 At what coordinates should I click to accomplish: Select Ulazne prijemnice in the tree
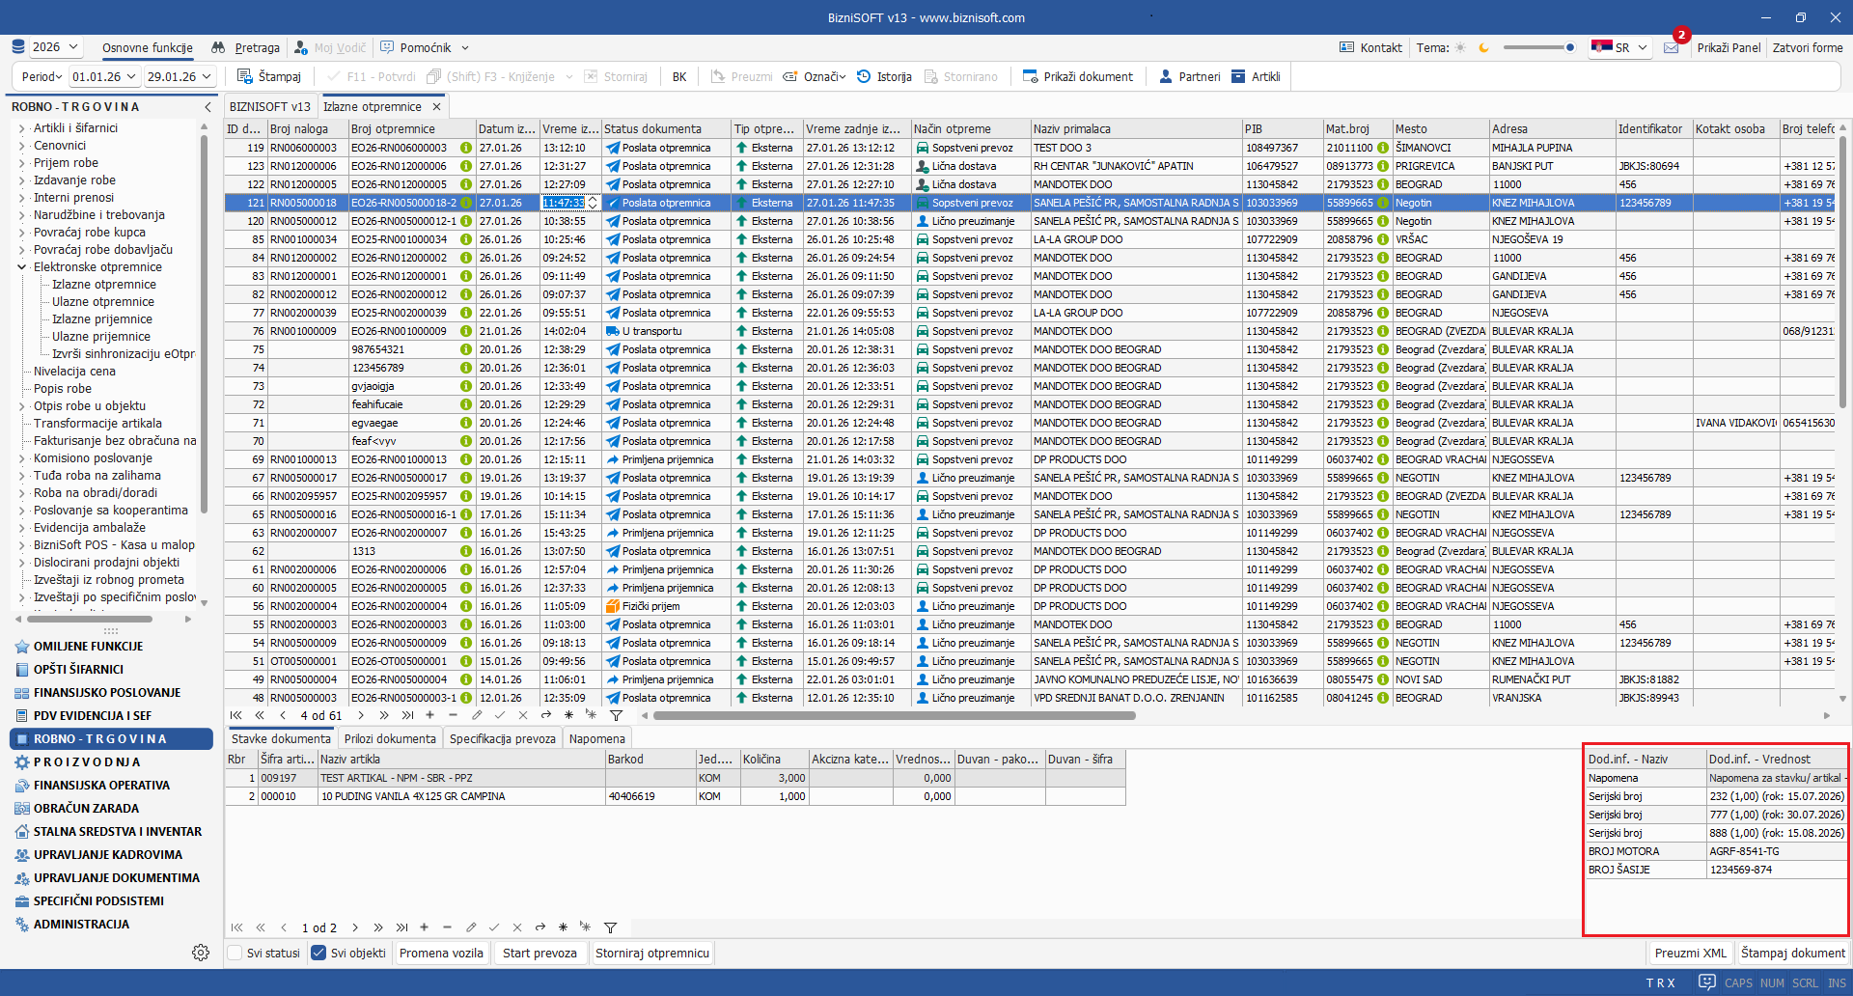point(101,337)
